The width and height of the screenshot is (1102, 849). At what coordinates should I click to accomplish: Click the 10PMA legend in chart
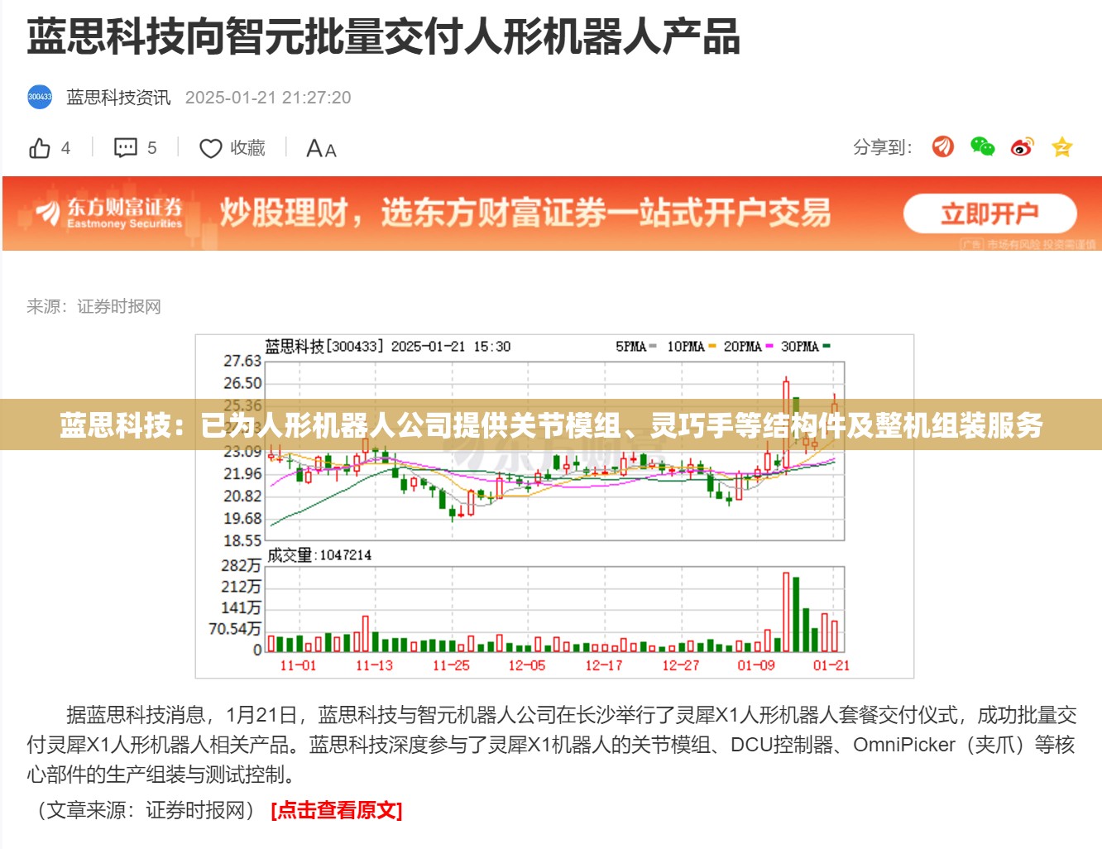pyautogui.click(x=692, y=347)
